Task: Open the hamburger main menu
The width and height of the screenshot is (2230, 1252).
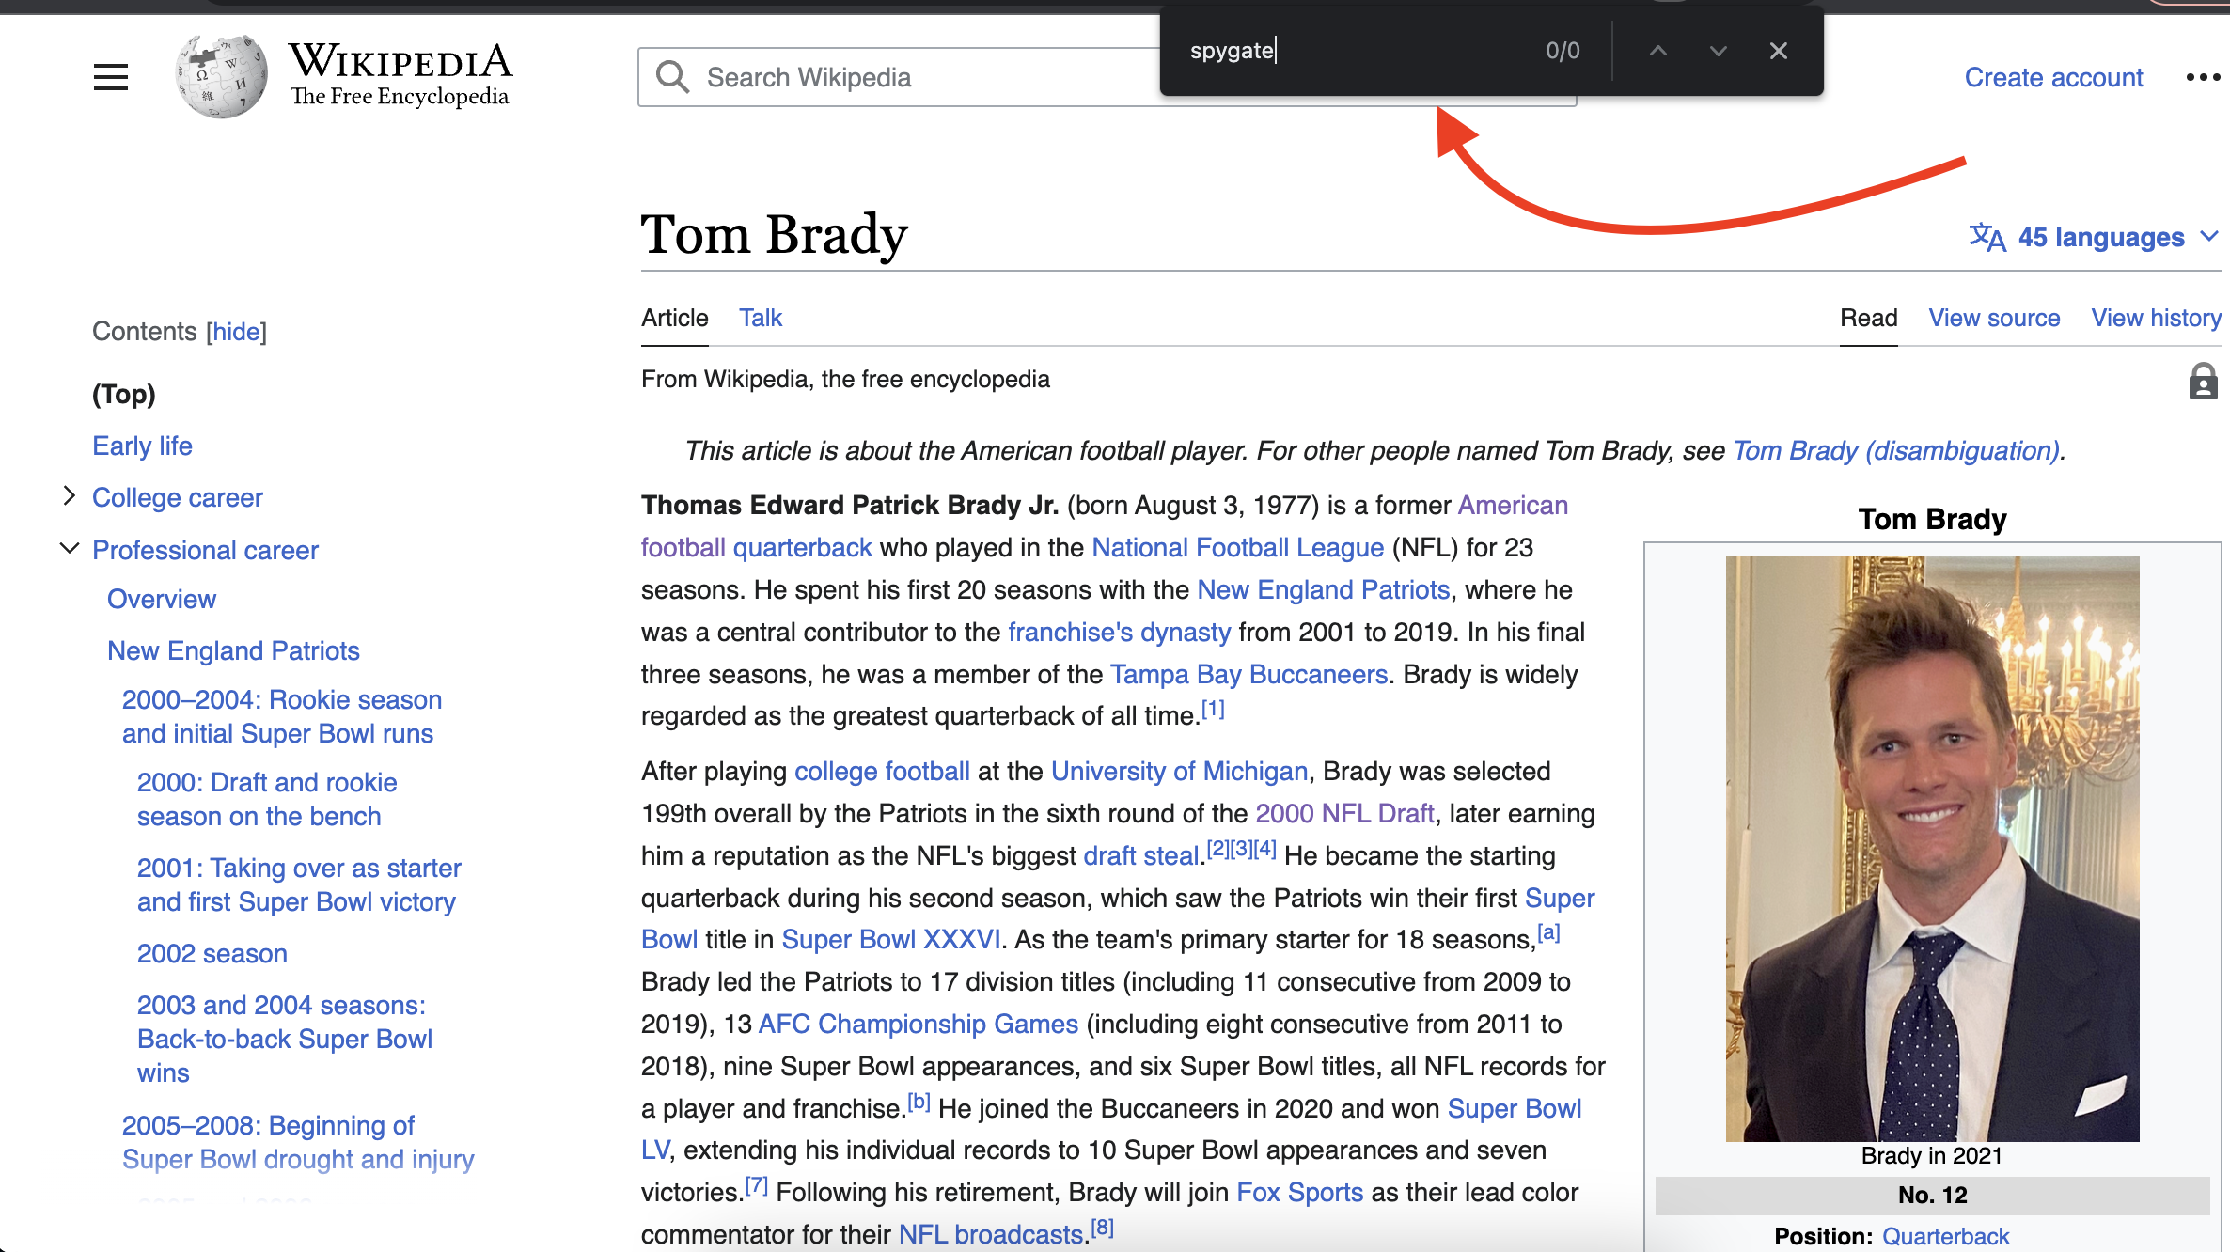Action: (x=111, y=77)
